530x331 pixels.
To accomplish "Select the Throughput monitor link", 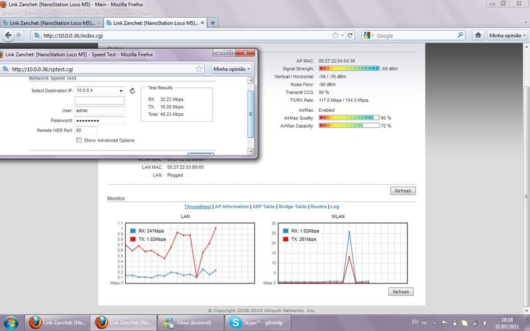I will 197,207.
